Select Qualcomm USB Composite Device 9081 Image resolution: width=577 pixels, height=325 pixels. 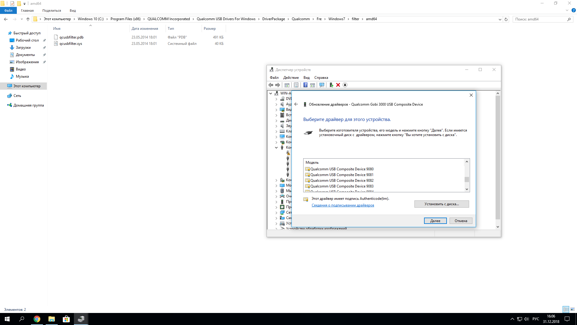pyautogui.click(x=342, y=175)
